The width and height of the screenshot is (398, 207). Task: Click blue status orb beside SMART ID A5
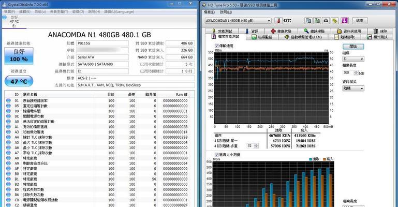point(8,142)
